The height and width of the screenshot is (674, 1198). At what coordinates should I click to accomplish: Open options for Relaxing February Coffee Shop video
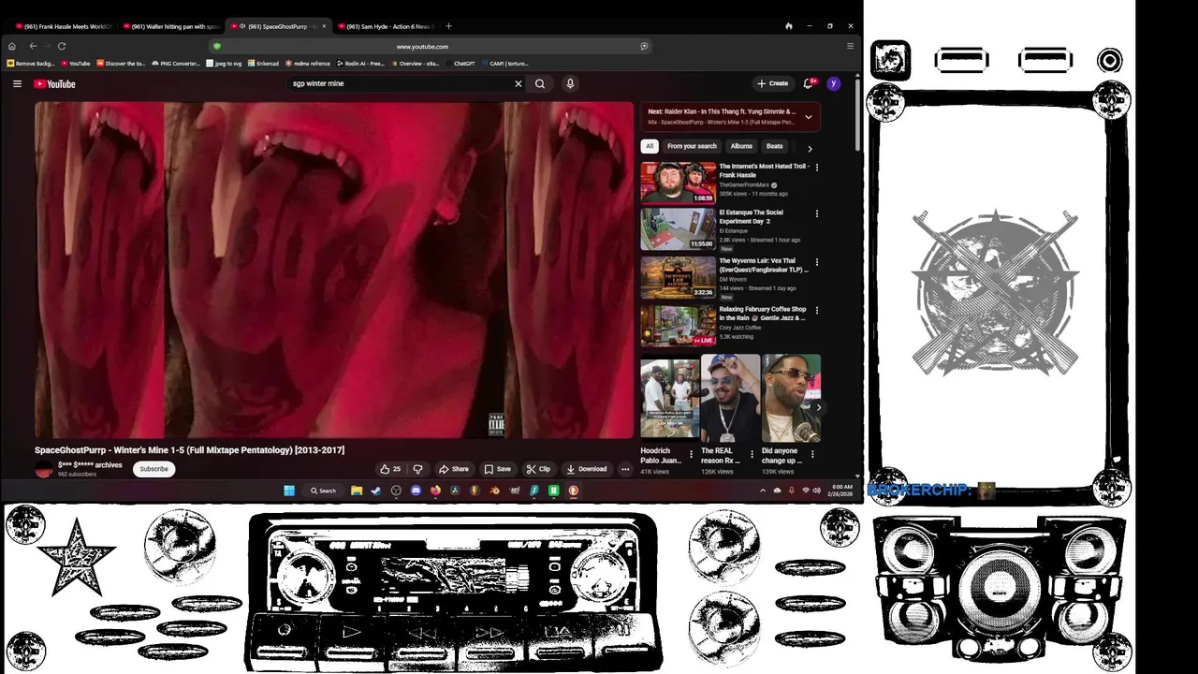817,310
